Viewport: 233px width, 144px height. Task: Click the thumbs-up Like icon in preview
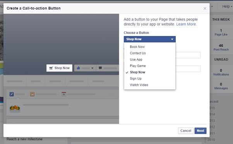point(79,68)
